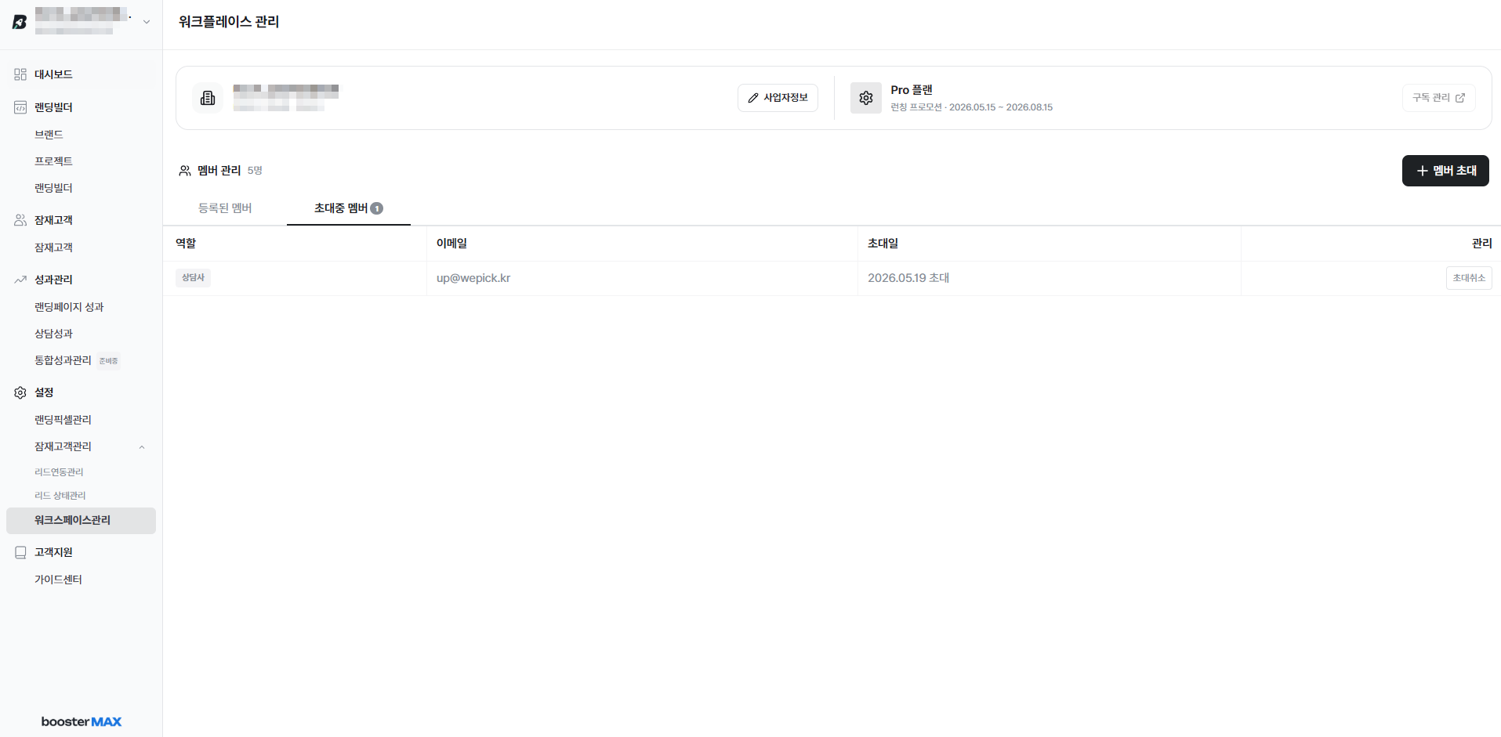This screenshot has width=1501, height=737.
Task: Click the 랜딩빌더 section code icon
Action: click(20, 107)
